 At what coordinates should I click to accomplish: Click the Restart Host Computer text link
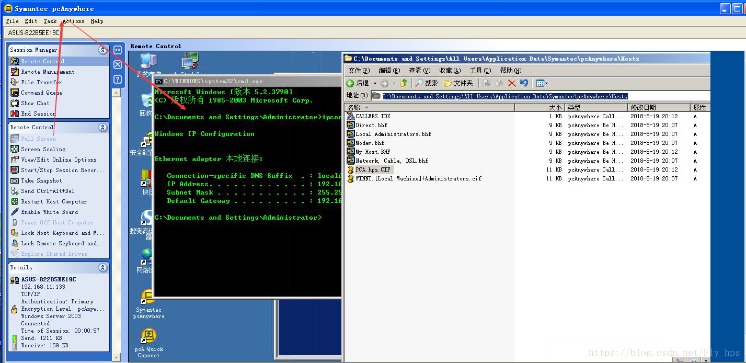coord(54,201)
